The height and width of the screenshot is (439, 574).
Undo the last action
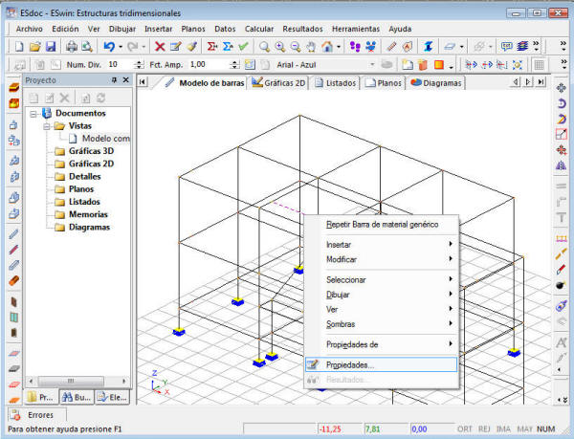point(109,47)
